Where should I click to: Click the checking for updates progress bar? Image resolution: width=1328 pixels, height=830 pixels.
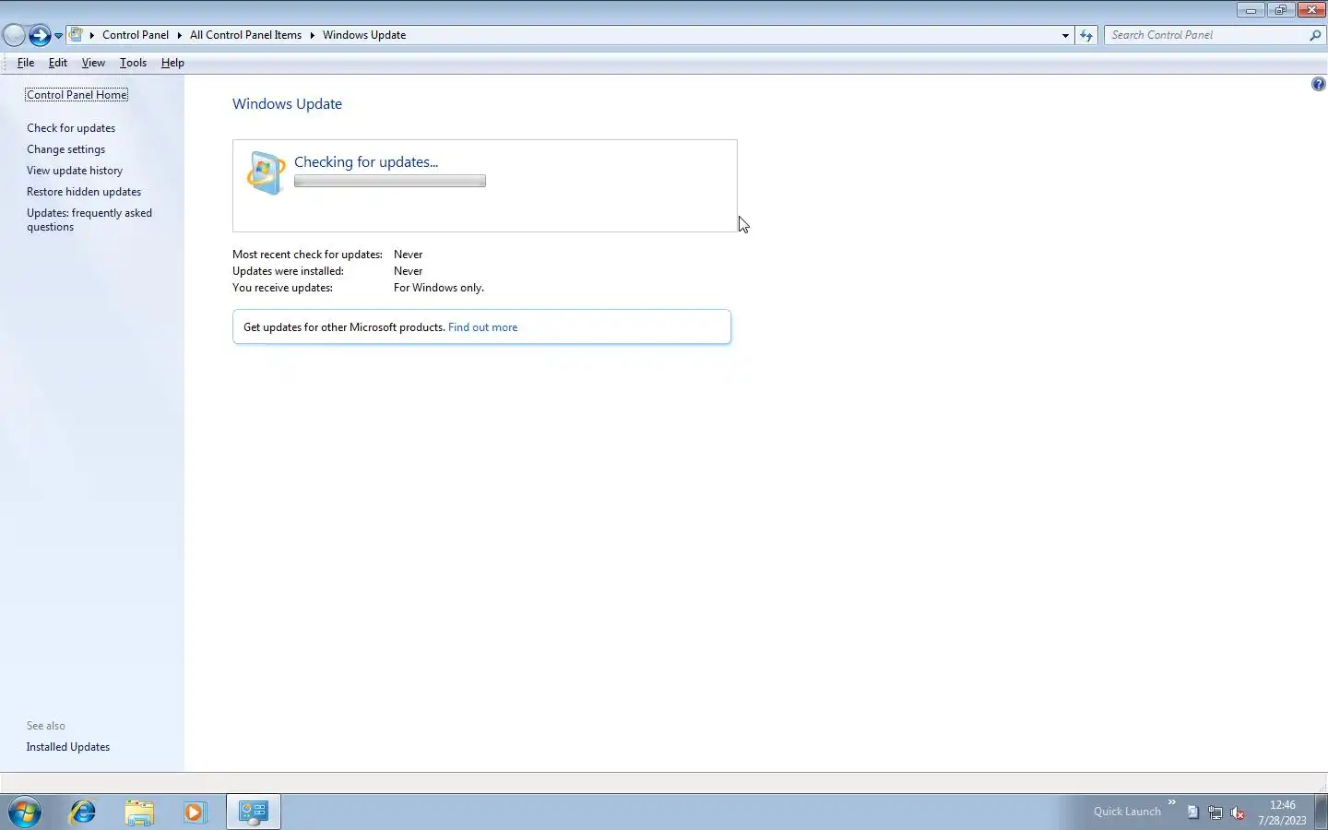[390, 181]
